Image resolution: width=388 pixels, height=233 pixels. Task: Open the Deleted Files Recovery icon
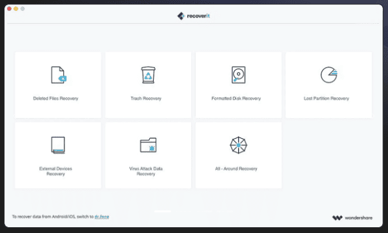(58, 75)
